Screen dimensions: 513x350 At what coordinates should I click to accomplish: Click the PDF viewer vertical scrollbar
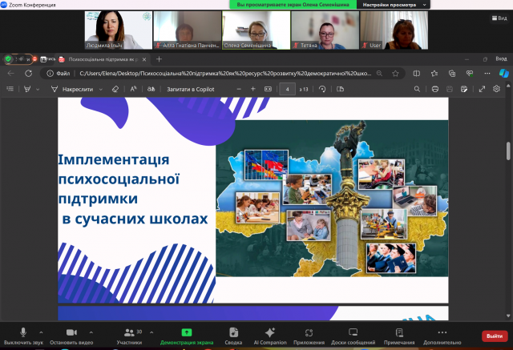[x=507, y=151]
